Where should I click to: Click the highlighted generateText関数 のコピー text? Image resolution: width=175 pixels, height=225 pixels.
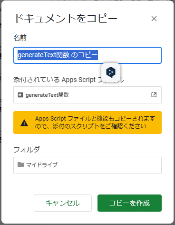click(58, 55)
